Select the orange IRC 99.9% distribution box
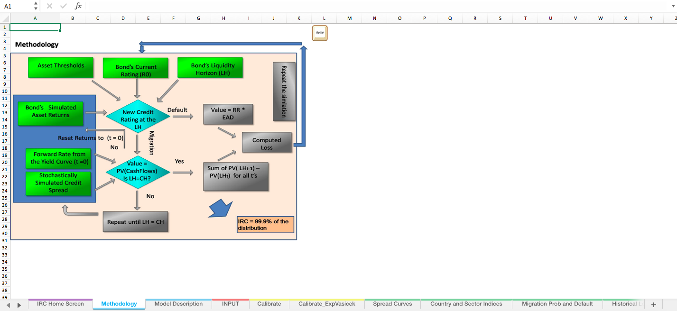Image resolution: width=677 pixels, height=311 pixels. [265, 225]
